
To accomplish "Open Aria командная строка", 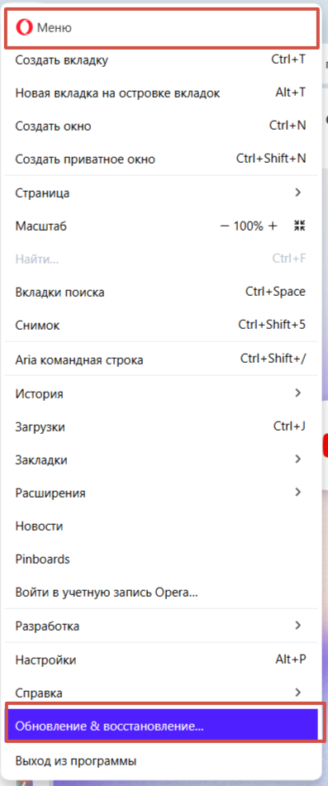I will pyautogui.click(x=161, y=360).
